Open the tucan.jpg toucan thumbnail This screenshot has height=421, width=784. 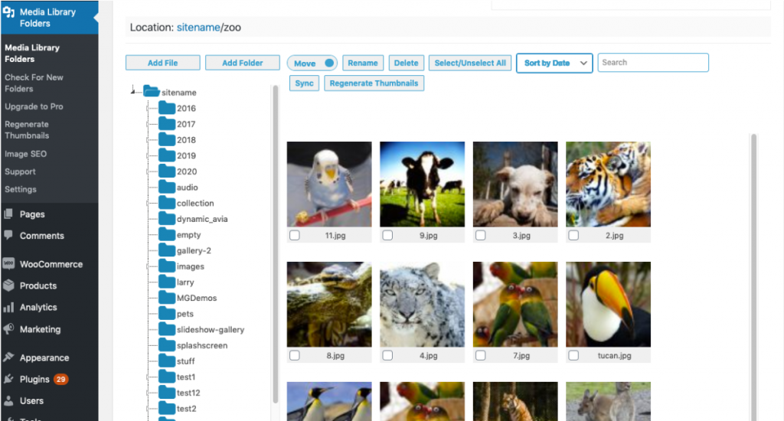point(608,304)
